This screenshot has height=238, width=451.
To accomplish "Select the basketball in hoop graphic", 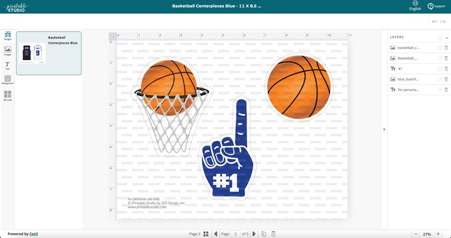I will [x=172, y=107].
